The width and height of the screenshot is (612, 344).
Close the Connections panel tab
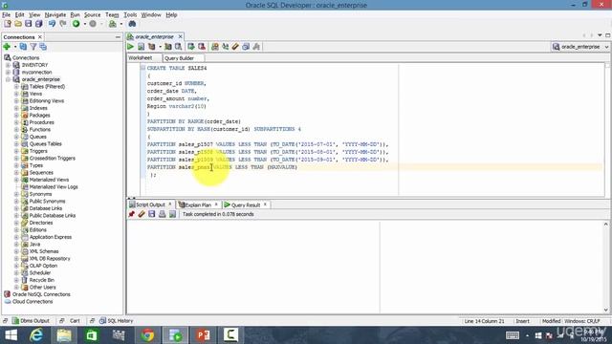(x=40, y=37)
